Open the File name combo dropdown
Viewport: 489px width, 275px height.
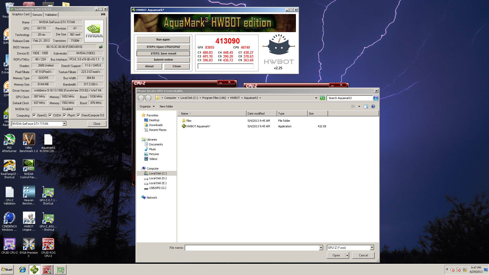(321, 248)
